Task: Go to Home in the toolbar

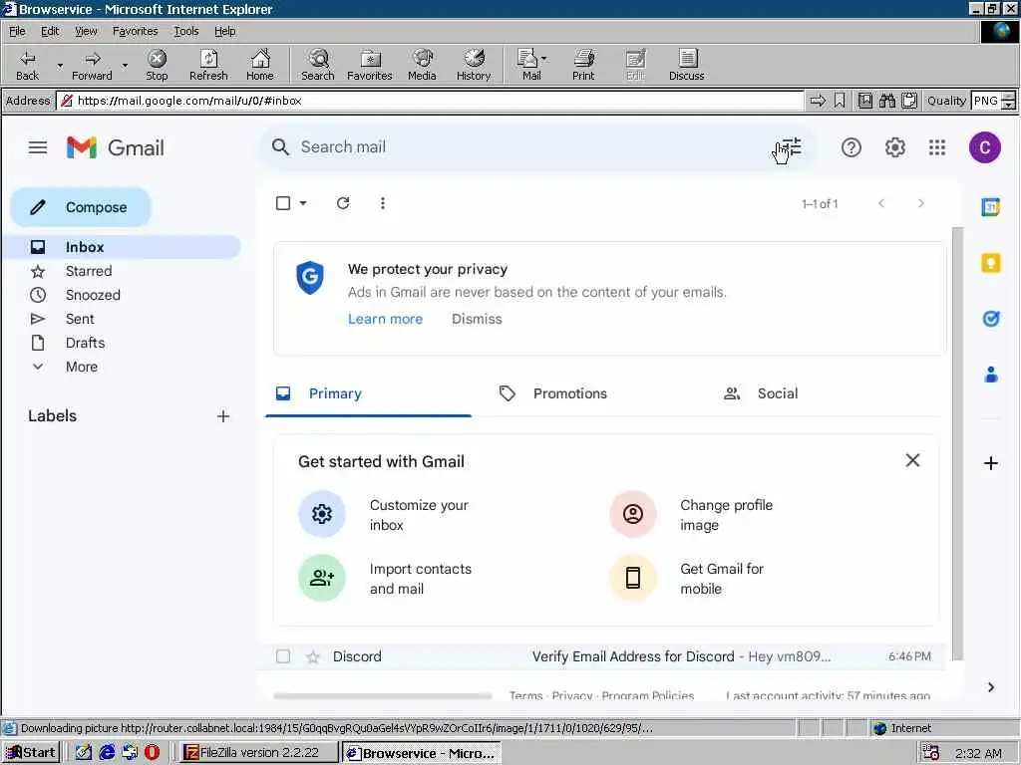Action: [260, 65]
